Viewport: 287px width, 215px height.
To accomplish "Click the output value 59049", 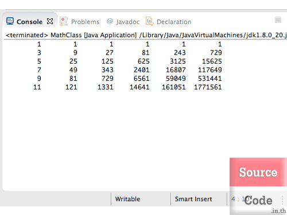I will point(176,79).
